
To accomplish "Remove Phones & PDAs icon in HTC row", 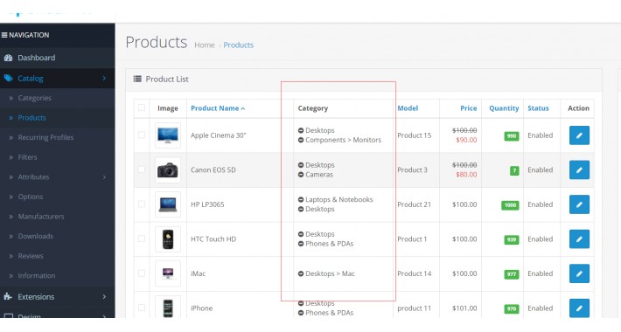I will pyautogui.click(x=301, y=244).
